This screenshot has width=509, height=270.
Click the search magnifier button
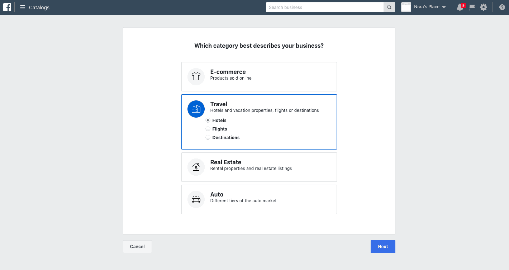(x=389, y=7)
